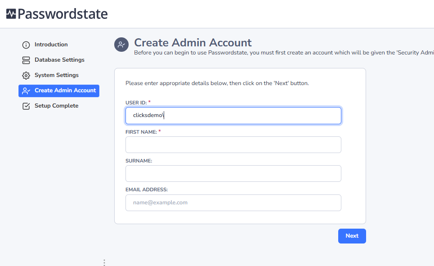The width and height of the screenshot is (434, 266).
Task: Click the 'USER ID:' label
Action: [x=136, y=103]
